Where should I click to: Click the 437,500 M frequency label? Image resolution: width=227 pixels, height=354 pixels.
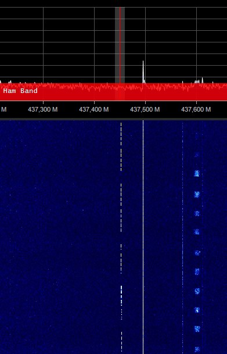pos(145,109)
